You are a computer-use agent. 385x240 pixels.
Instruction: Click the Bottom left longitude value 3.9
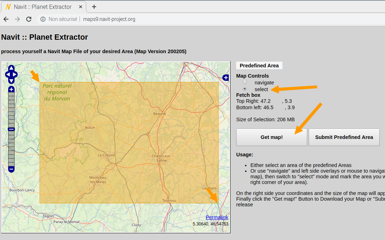(291, 107)
